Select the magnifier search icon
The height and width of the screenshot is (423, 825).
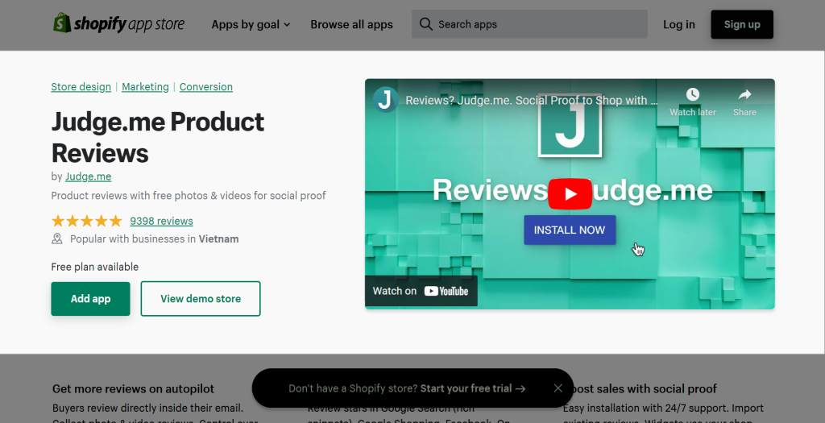[x=425, y=24]
